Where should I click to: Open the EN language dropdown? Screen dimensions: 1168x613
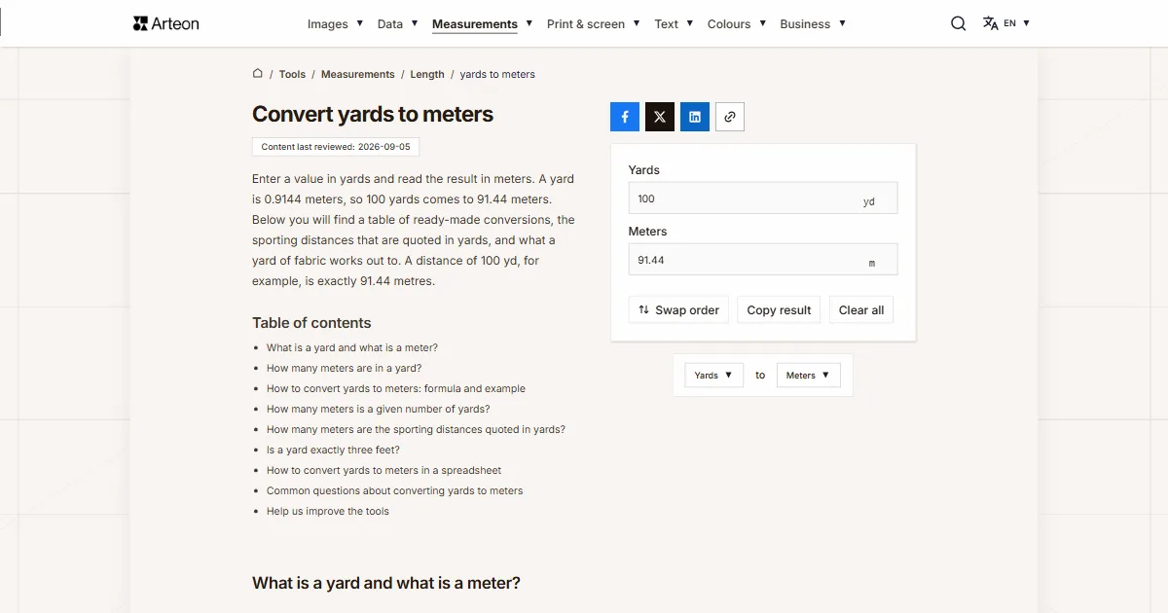click(1017, 23)
